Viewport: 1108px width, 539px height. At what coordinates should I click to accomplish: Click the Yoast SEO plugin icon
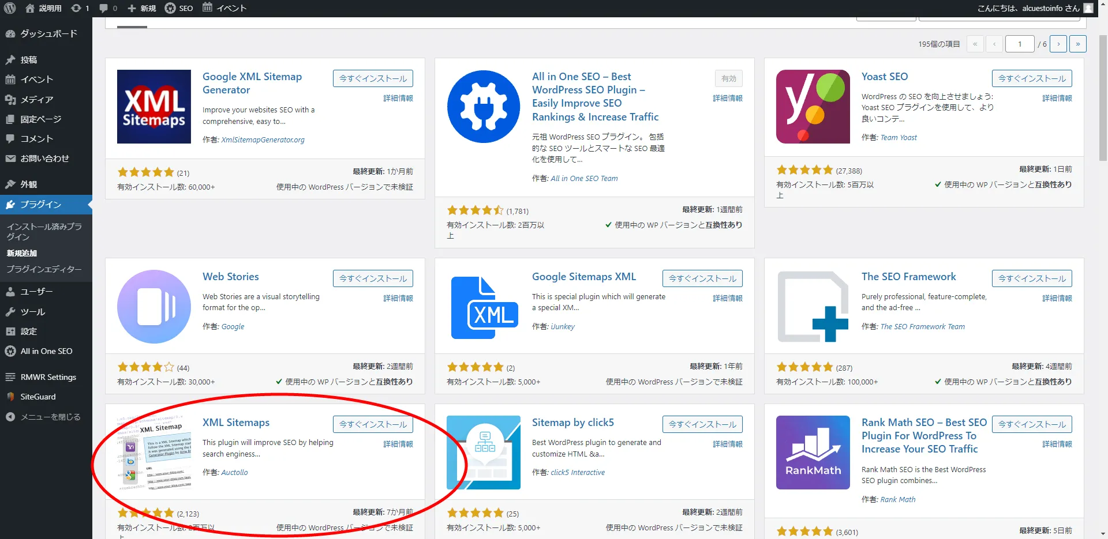813,107
